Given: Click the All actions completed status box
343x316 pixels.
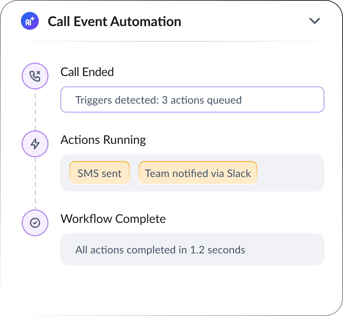Looking at the screenshot, I should coord(192,249).
